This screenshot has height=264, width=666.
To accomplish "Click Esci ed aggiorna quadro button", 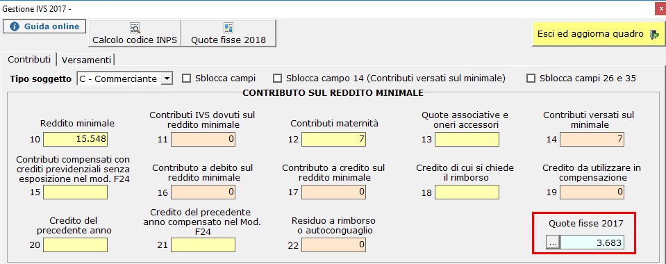I will [x=598, y=34].
